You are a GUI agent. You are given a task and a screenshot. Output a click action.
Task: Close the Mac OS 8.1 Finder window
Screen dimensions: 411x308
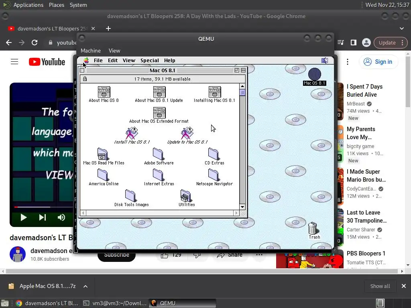(82, 70)
